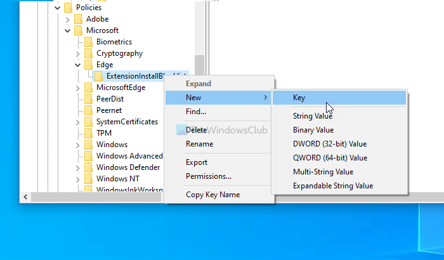The height and width of the screenshot is (260, 444).
Task: Select the Cryptography key label
Action: [119, 53]
